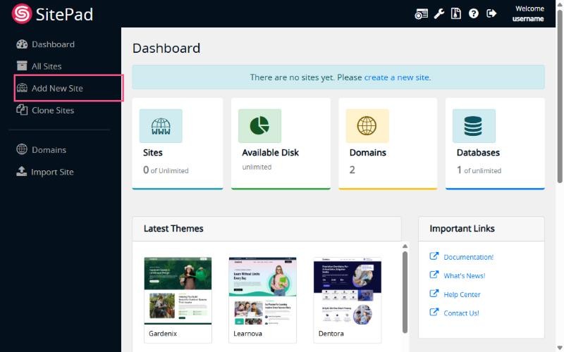Click the 'Important Links' panel heading
564x352 pixels.
[462, 228]
